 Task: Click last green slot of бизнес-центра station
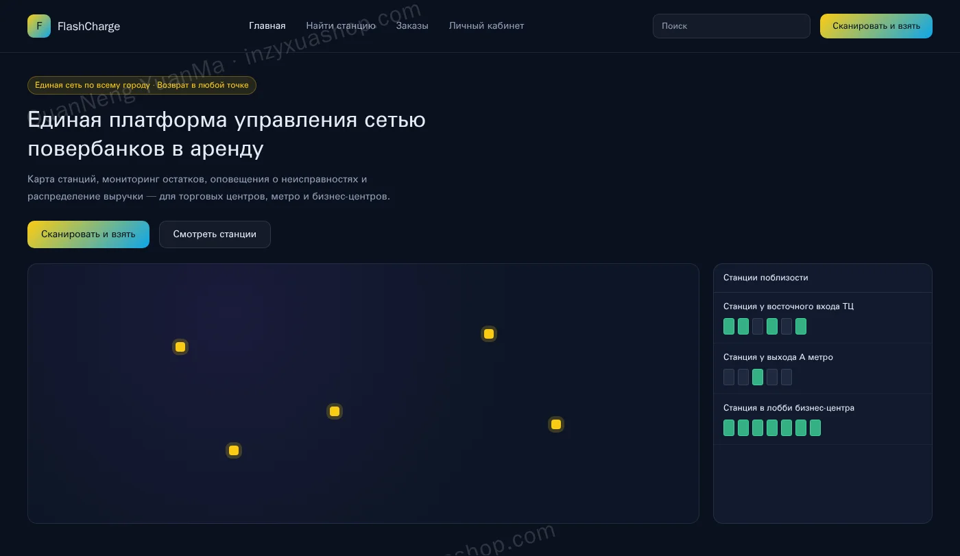pyautogui.click(x=815, y=428)
